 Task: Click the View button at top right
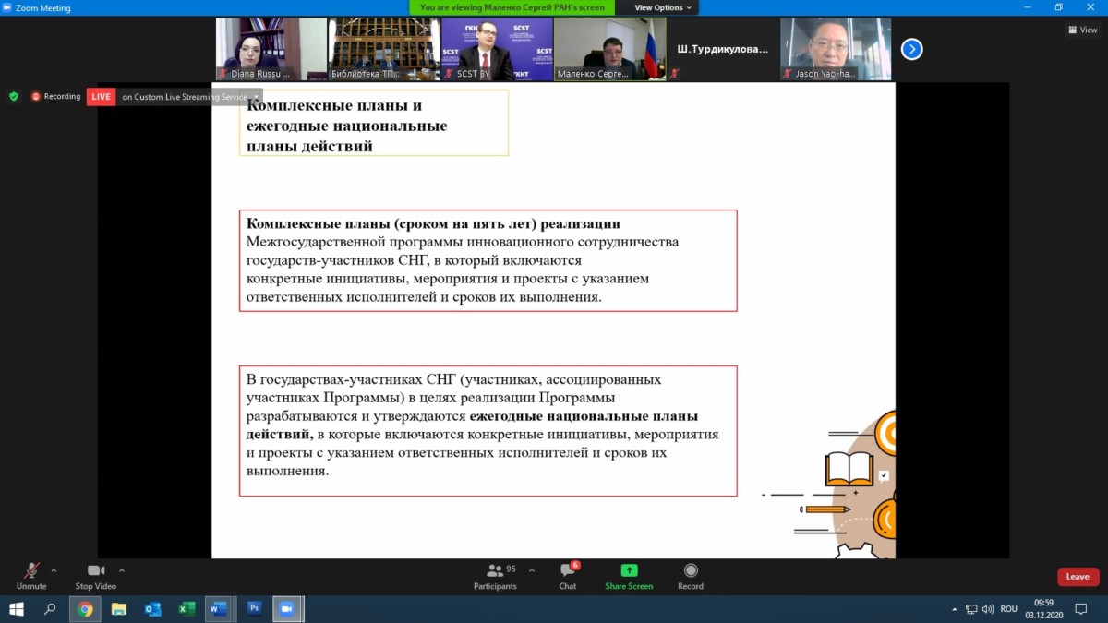tap(1083, 30)
